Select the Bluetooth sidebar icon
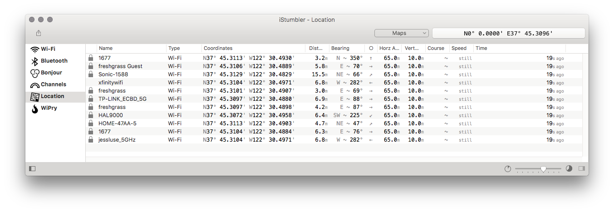 coord(34,61)
